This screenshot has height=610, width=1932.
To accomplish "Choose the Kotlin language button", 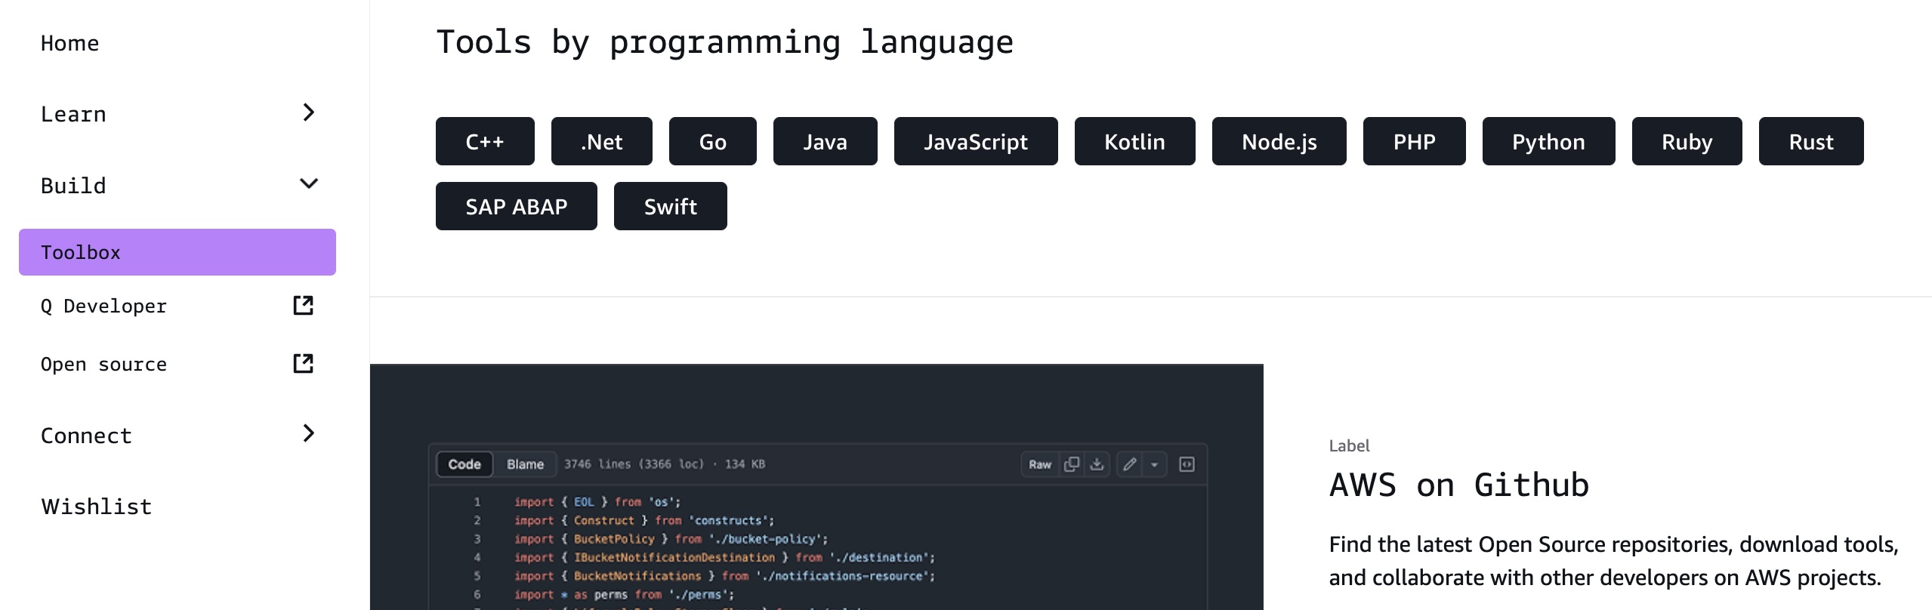I will 1135,141.
